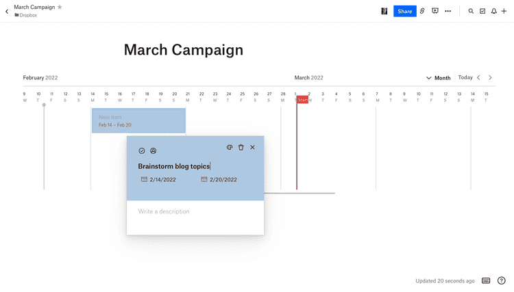Open the more options ellipsis menu

coord(448,11)
